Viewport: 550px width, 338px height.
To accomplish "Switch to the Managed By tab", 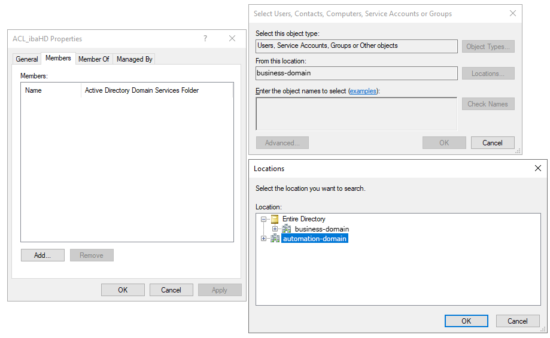I will pyautogui.click(x=135, y=59).
